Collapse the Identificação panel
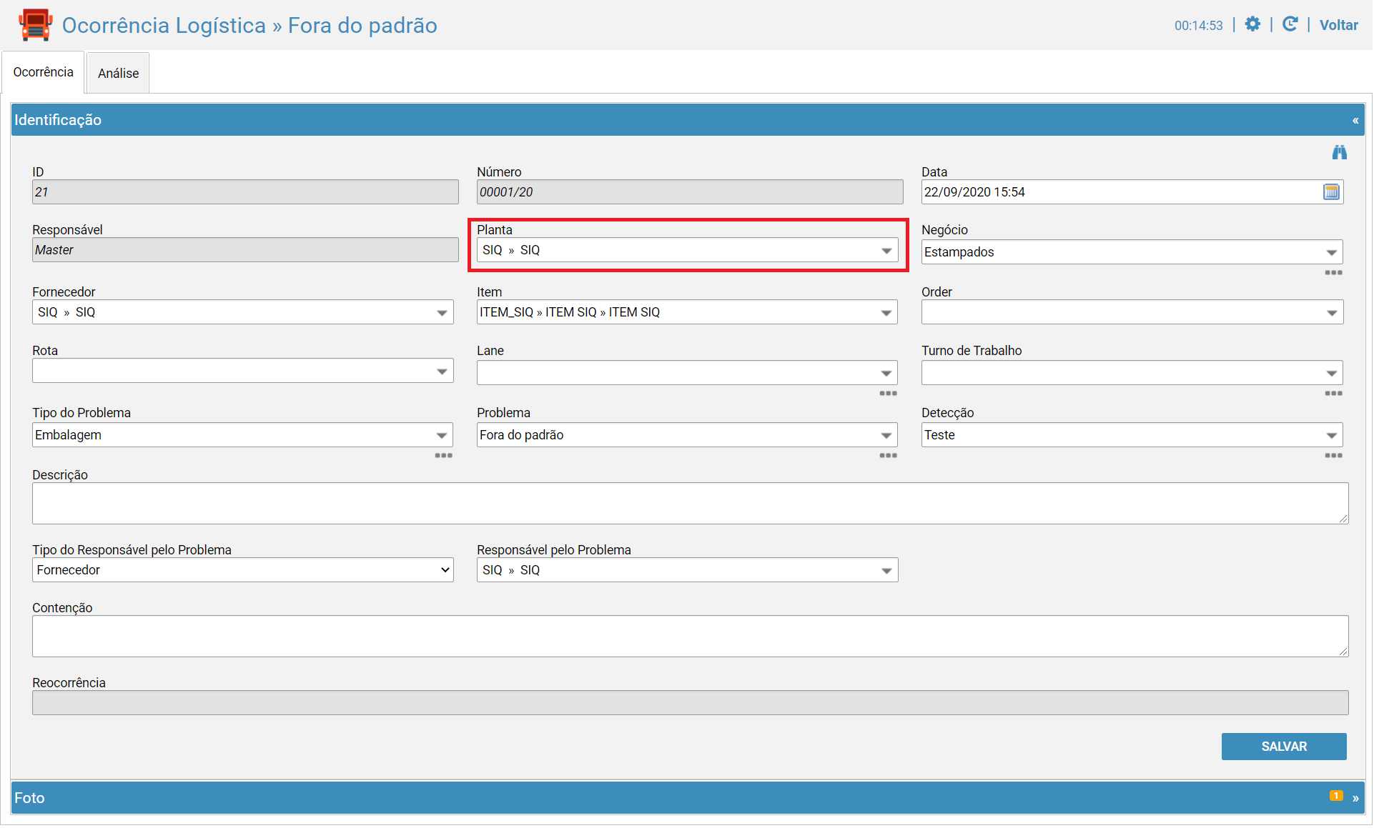The height and width of the screenshot is (828, 1374). click(x=1355, y=121)
